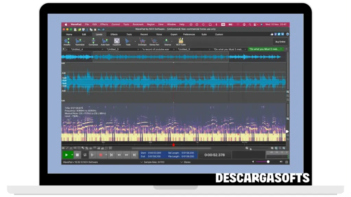351x197 pixels.
Task: Open the Equalizer tool
Action: click(117, 41)
